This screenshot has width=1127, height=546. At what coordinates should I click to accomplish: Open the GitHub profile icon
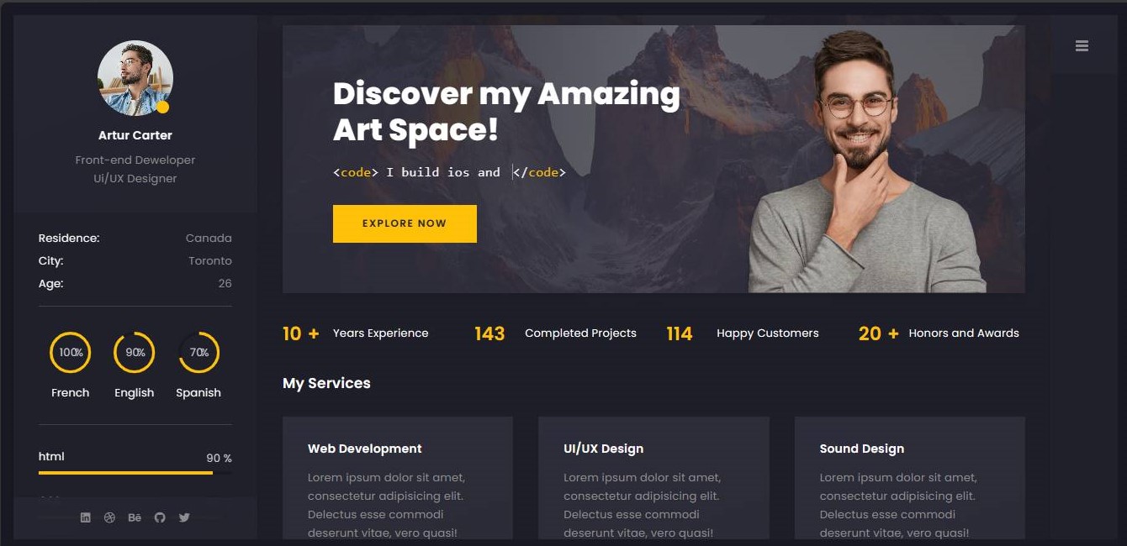coord(160,517)
